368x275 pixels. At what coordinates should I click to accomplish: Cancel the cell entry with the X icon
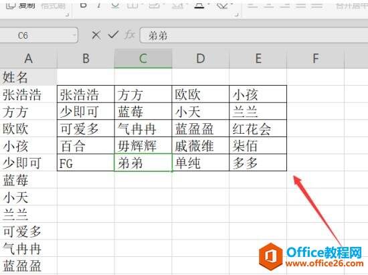click(x=96, y=35)
